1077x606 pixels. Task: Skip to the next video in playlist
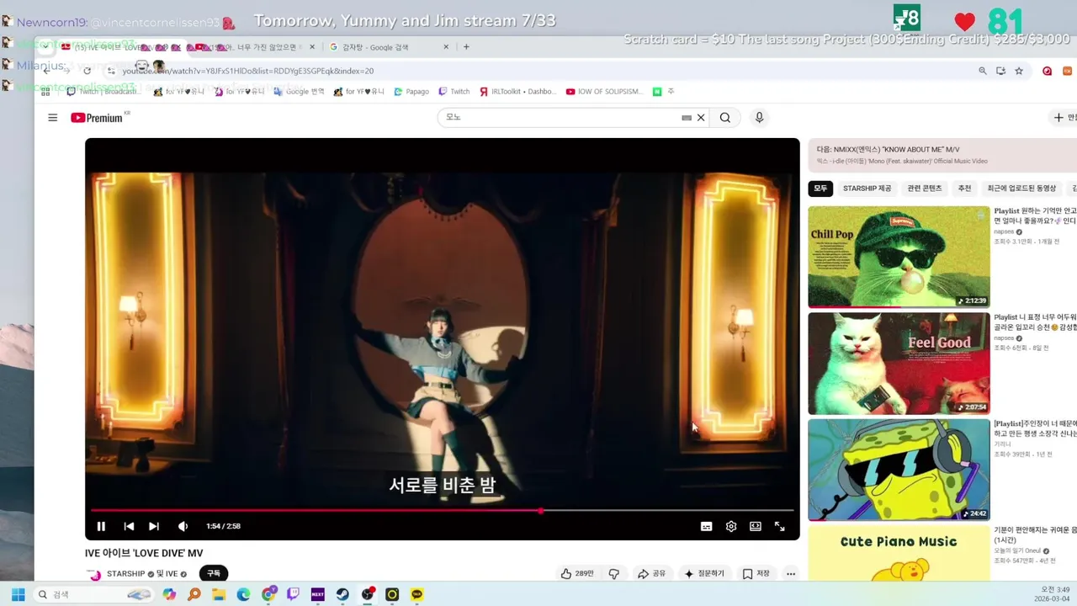[154, 526]
